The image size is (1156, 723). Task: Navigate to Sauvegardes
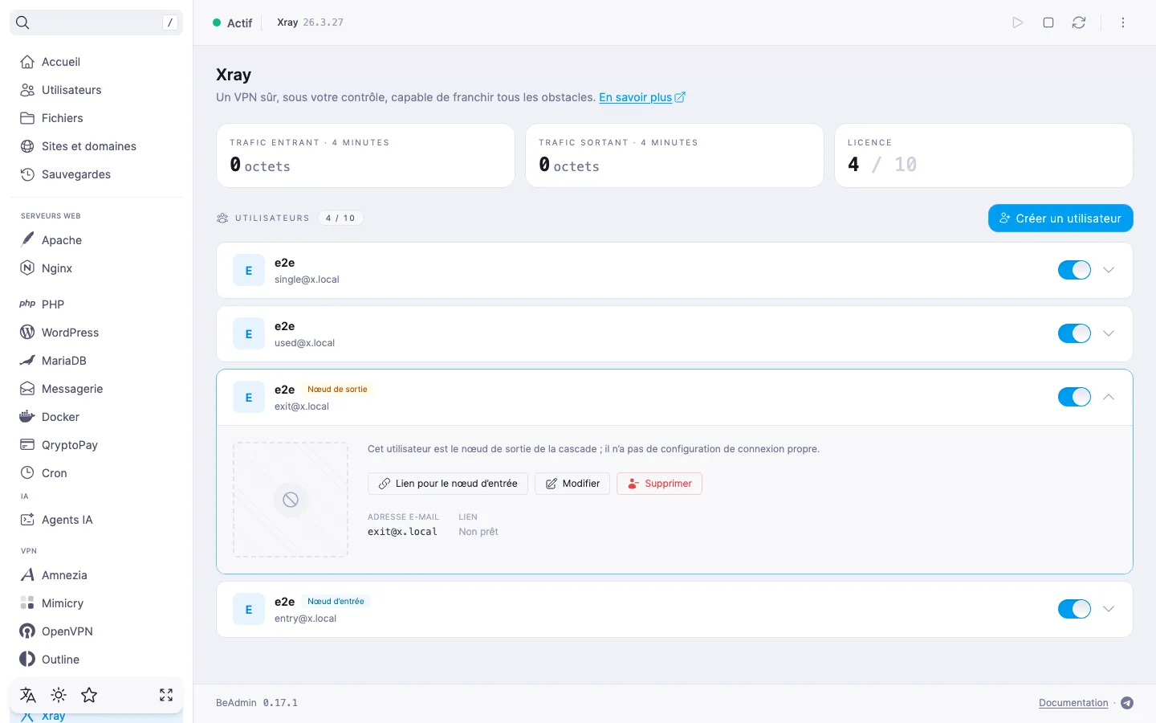96,174
